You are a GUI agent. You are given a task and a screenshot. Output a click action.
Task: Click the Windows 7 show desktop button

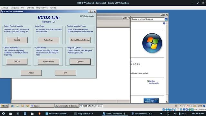[x=204, y=106]
